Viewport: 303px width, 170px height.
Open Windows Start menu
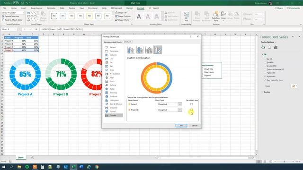click(x=4, y=167)
